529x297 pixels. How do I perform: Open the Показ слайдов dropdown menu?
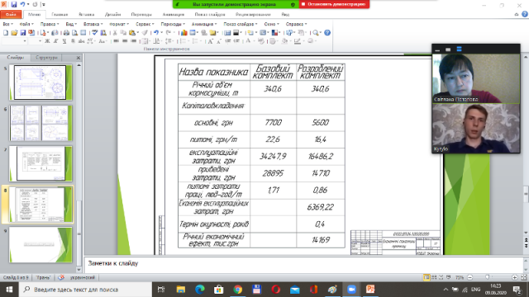(x=241, y=24)
